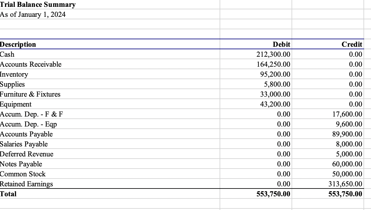Screen dimensions: 371x210
Task: Click the date cell reading January 1, 2024
Action: click(x=33, y=14)
